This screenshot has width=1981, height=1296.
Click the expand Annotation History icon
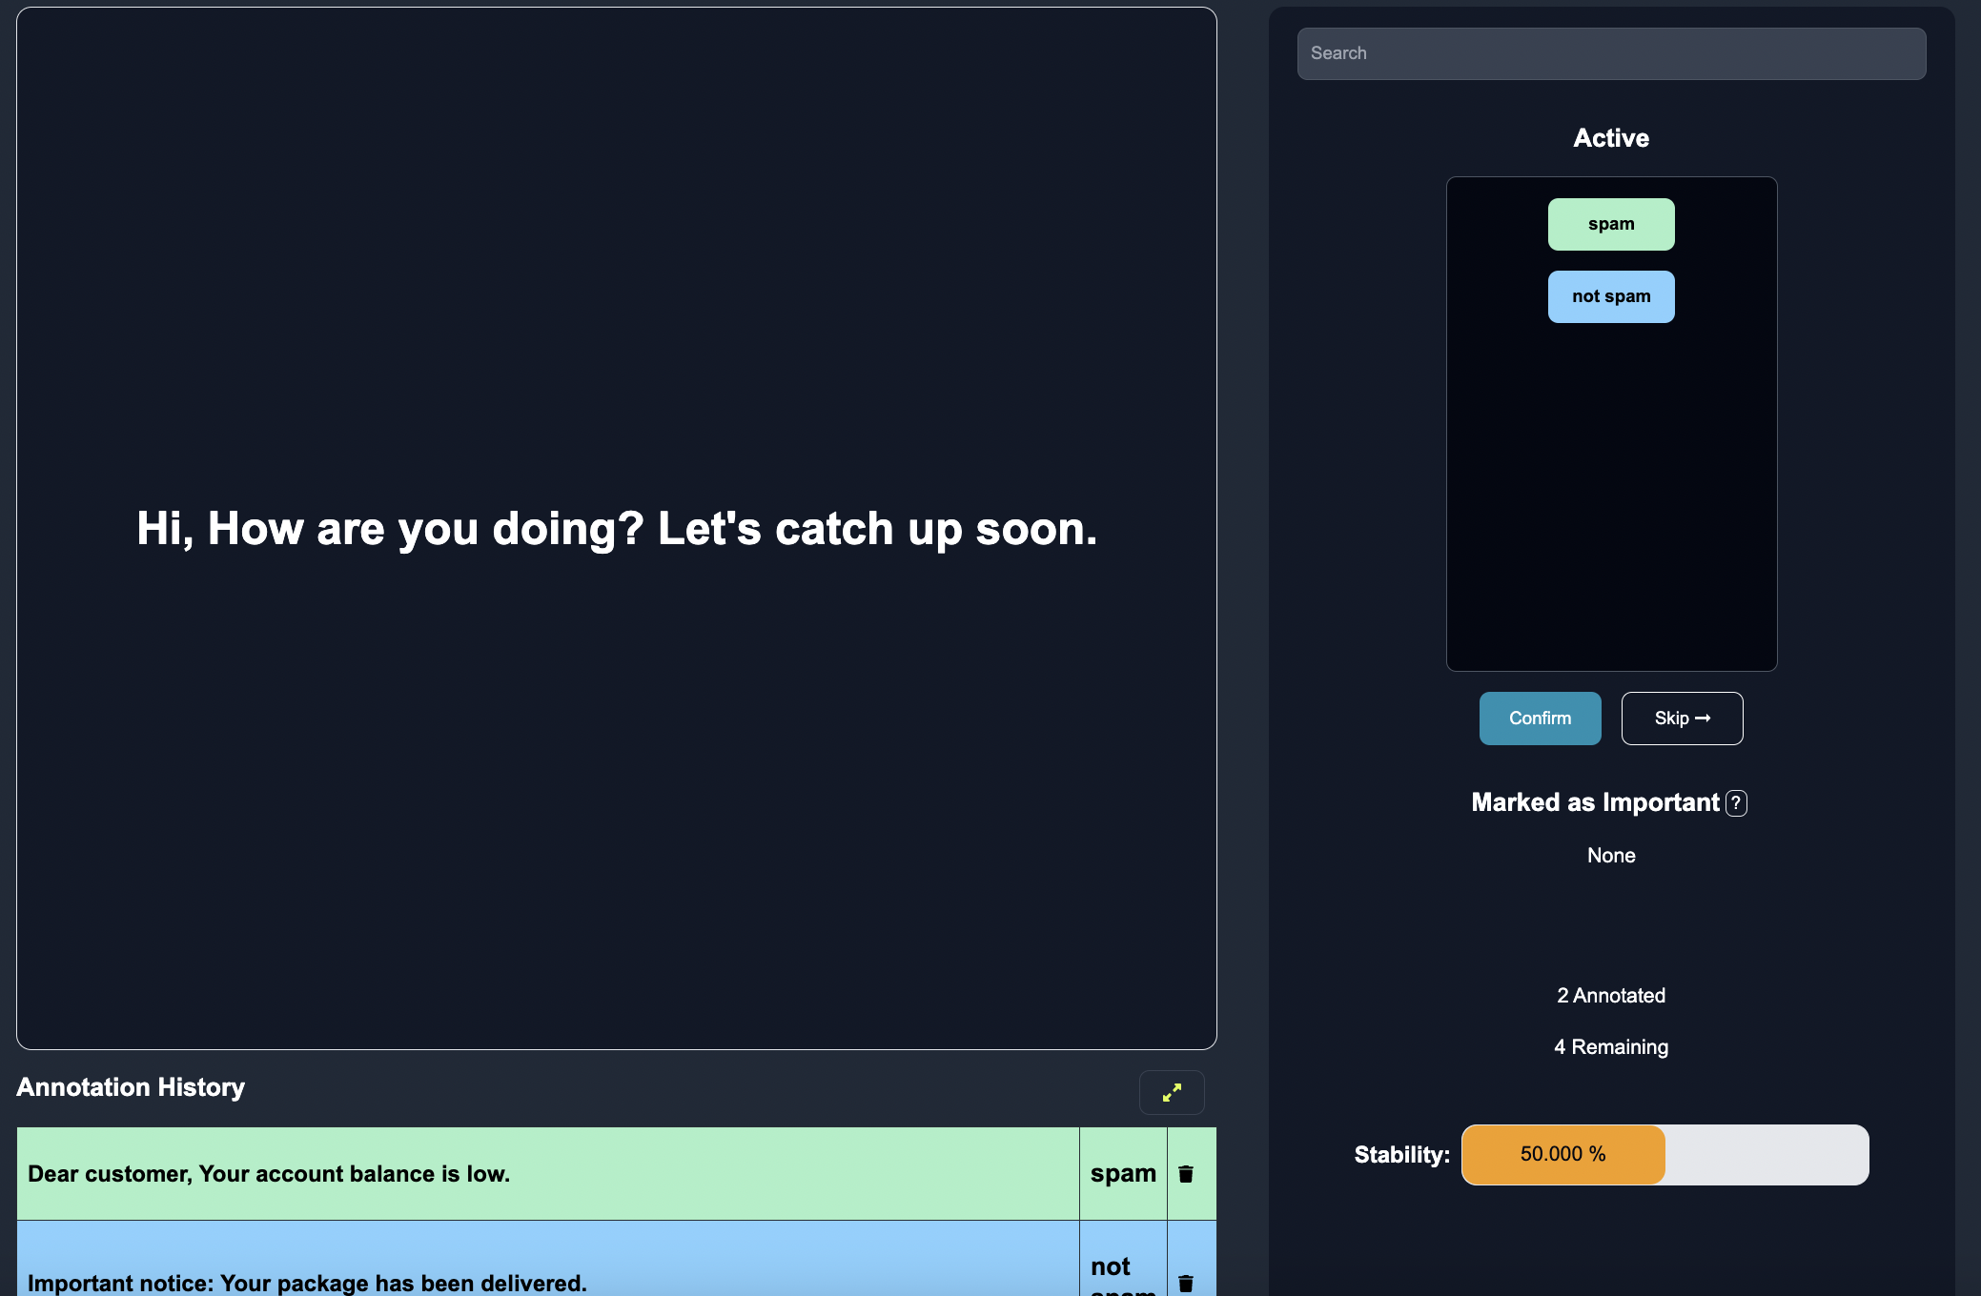coord(1172,1092)
